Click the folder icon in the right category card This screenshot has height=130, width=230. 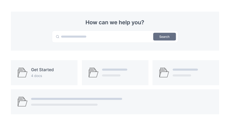tap(164, 73)
